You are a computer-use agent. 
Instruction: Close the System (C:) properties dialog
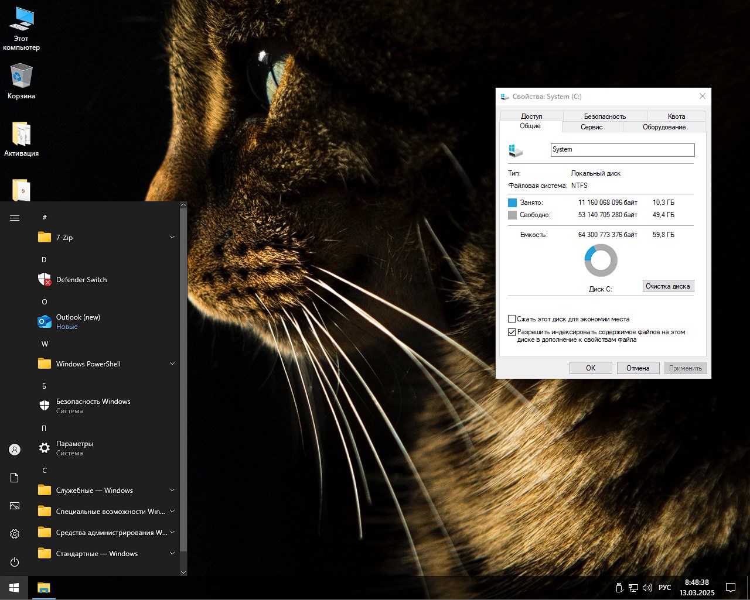tap(703, 96)
